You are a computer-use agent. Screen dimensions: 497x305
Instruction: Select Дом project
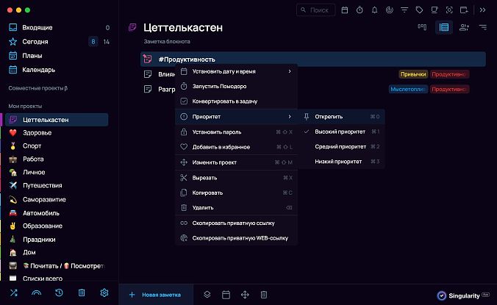[57, 252]
